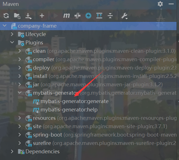Screen dimensions: 179x160
Task: Expand the resources plugin node
Action: (20, 118)
